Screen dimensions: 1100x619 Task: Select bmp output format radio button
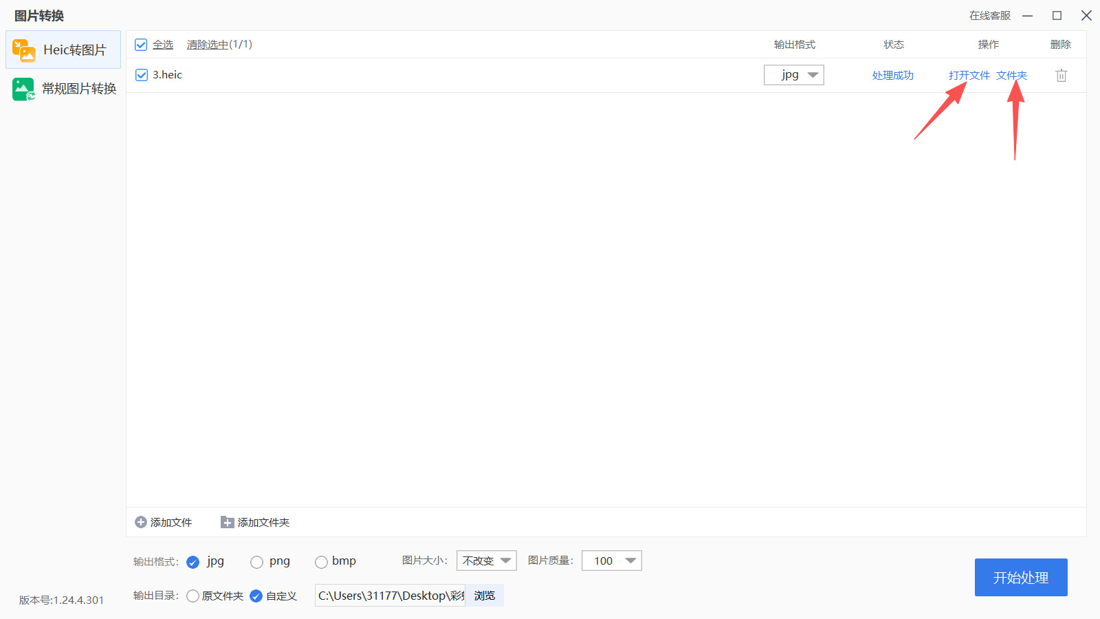pyautogui.click(x=321, y=562)
